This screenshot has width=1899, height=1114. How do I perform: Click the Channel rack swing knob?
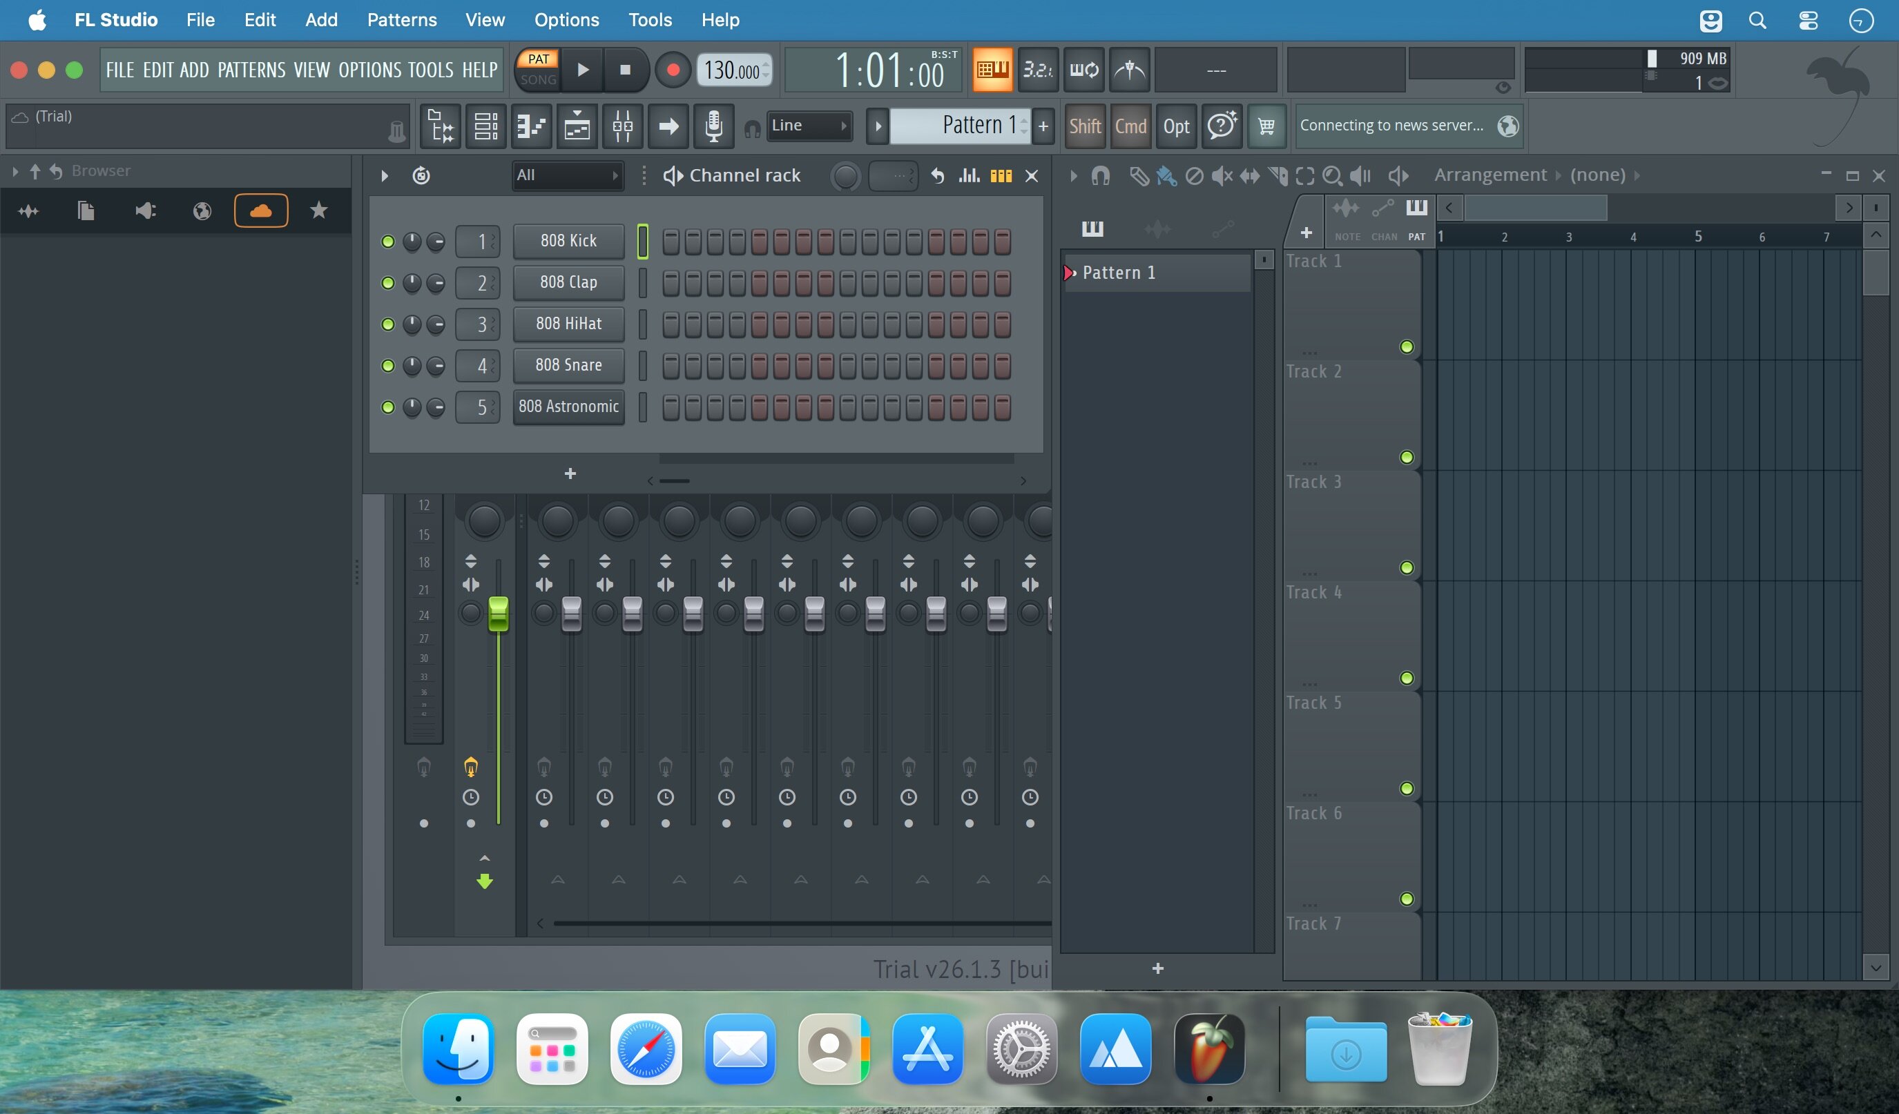pos(845,176)
